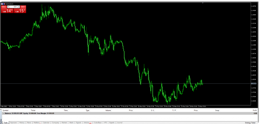Screen dimensions: 260x124
Task: Open the Strategy Tester tab
Action: [x=250, y=123]
